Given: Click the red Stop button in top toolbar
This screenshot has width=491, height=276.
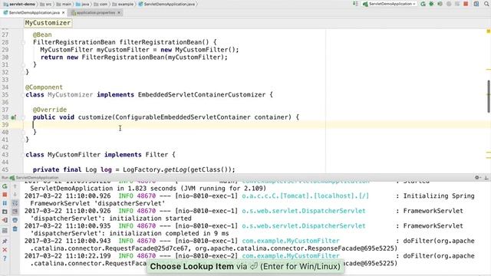Looking at the screenshot, I should pyautogui.click(x=466, y=4).
